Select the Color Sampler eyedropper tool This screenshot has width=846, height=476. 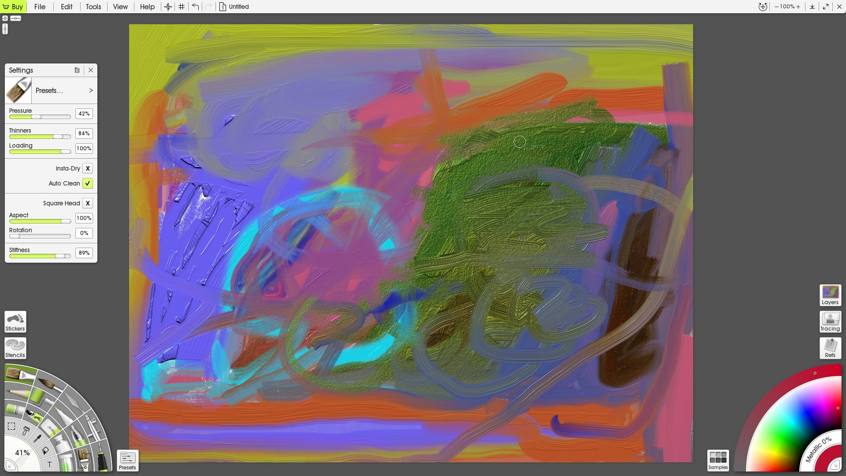37,439
